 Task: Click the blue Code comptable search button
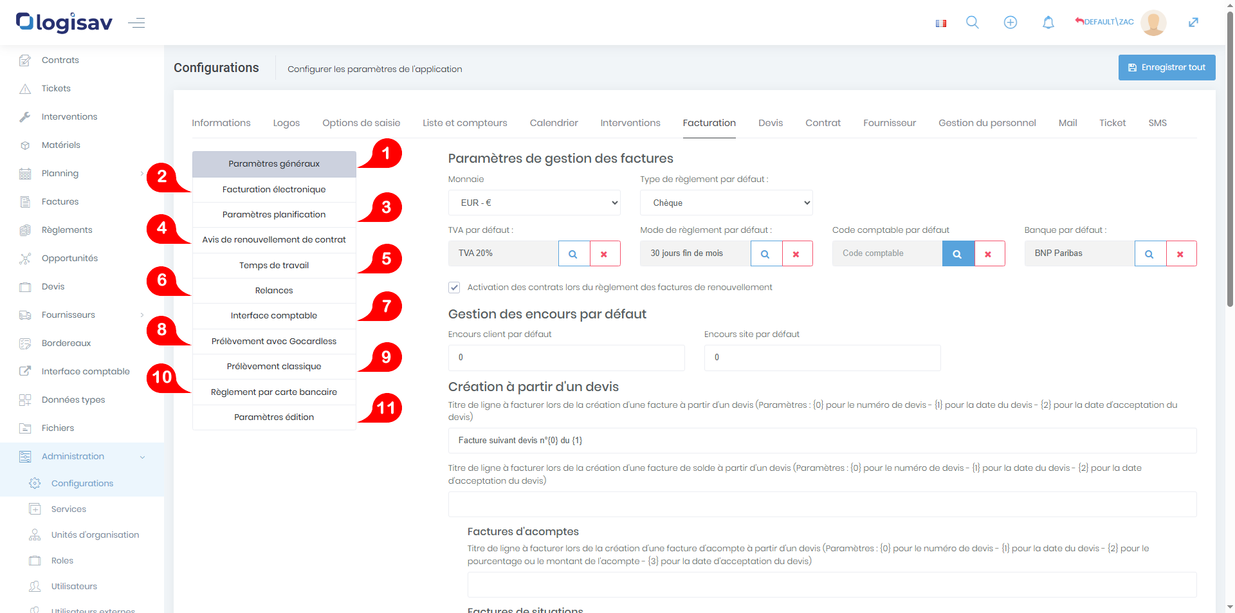click(958, 253)
